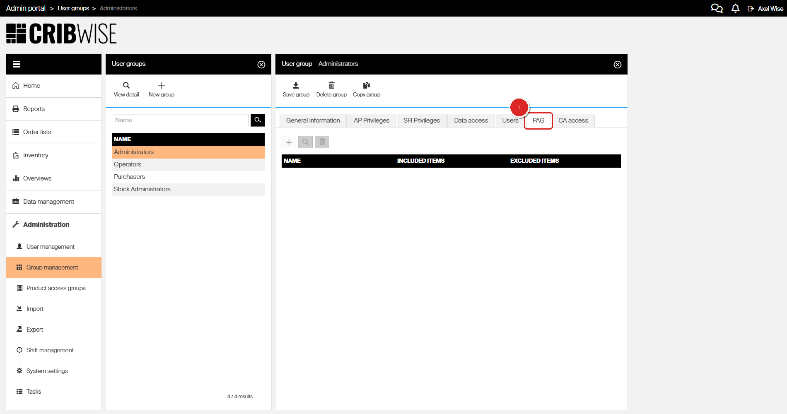Click the Name search input field
This screenshot has height=414, width=787.
click(x=180, y=120)
